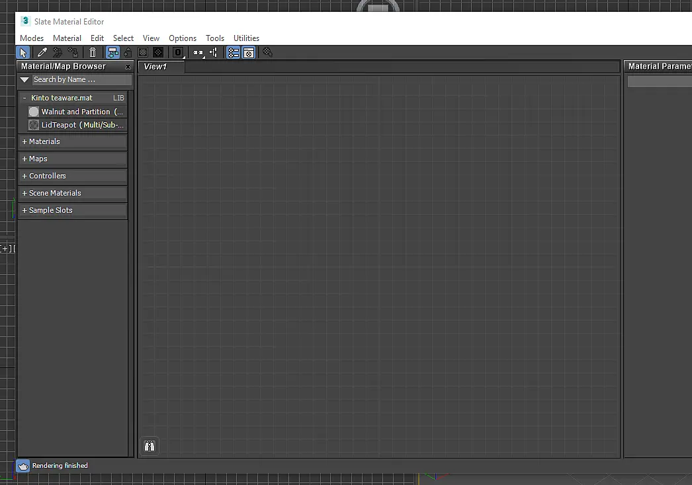Open the Options menu
The height and width of the screenshot is (485, 692).
[x=183, y=38]
